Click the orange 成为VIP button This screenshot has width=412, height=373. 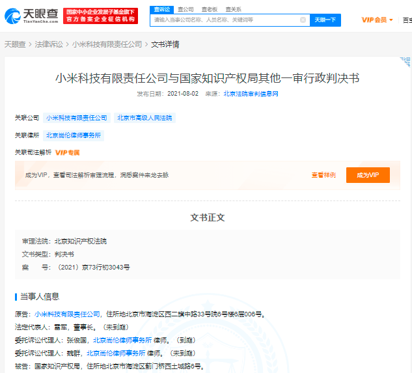(x=368, y=175)
